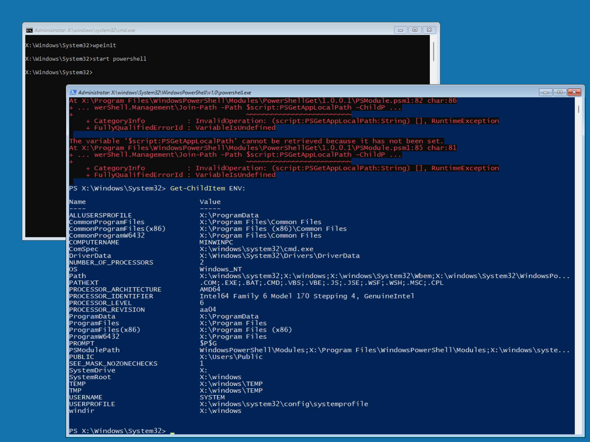
Task: Click the cmd.exe window system icon
Action: (x=29, y=30)
